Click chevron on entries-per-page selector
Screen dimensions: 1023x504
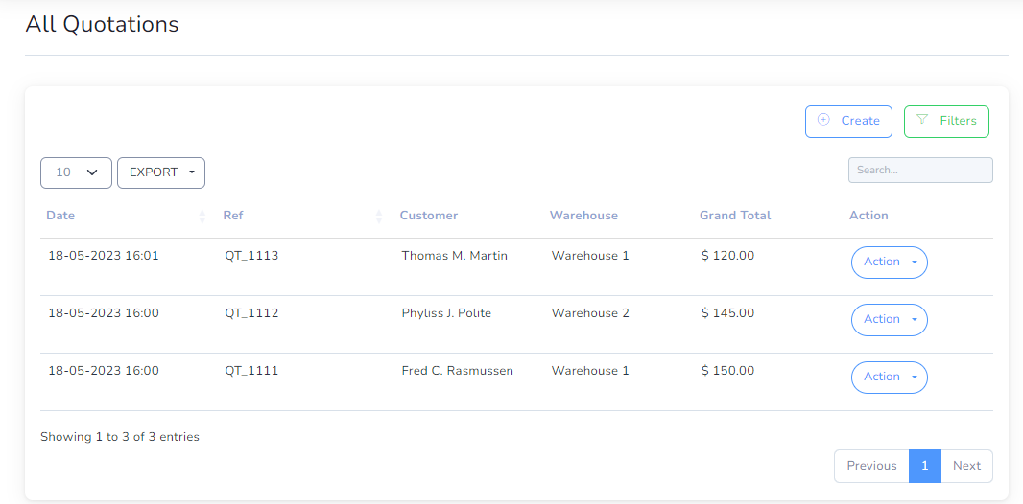[x=92, y=172]
